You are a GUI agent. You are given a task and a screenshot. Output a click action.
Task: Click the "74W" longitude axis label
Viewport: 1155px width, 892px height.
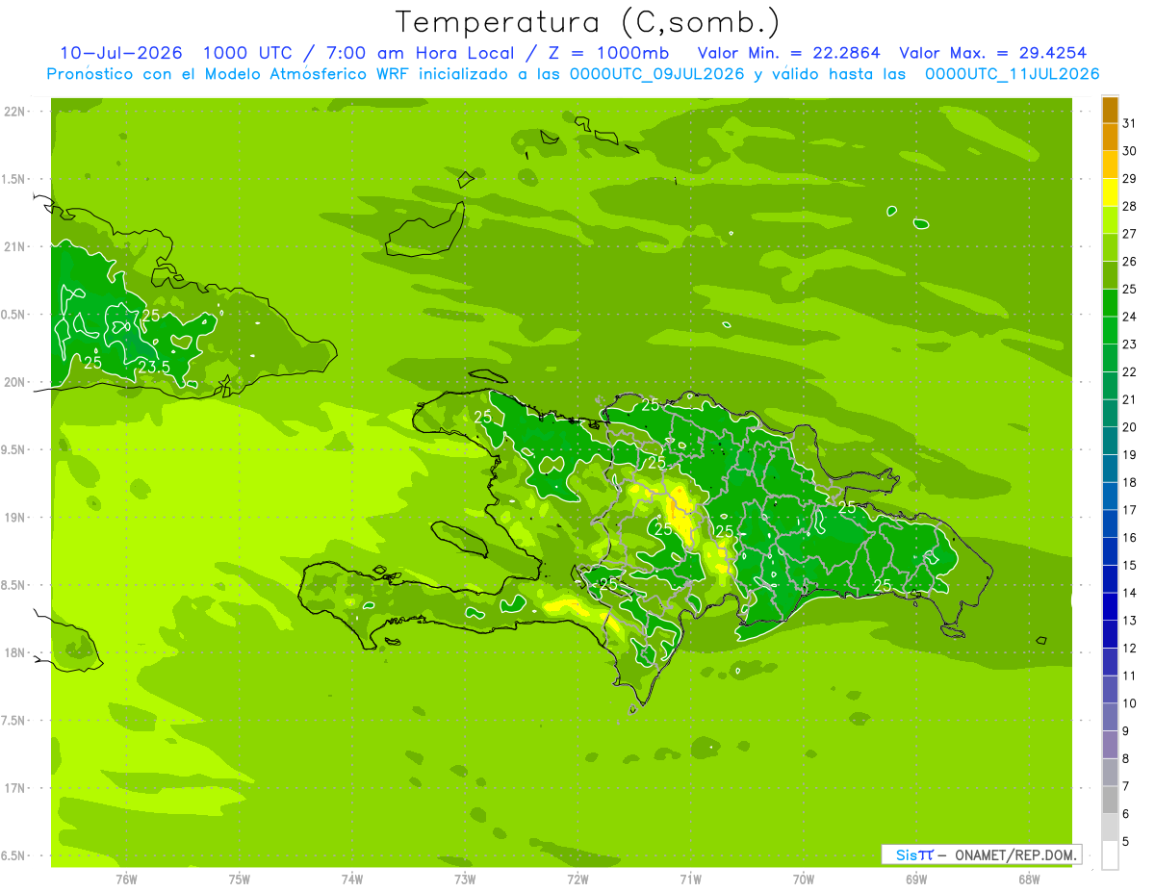pos(352,879)
